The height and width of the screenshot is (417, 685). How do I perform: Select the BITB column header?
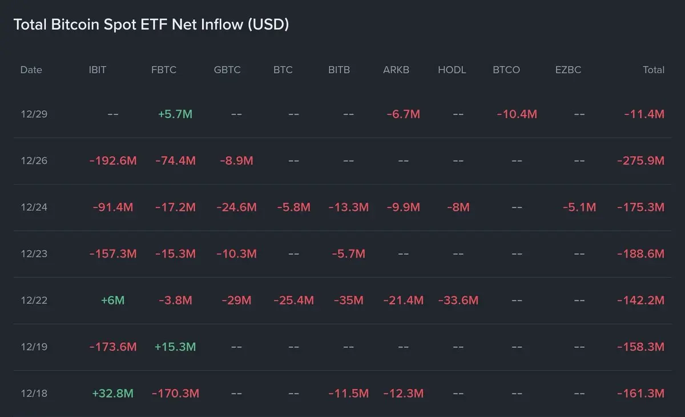(339, 70)
